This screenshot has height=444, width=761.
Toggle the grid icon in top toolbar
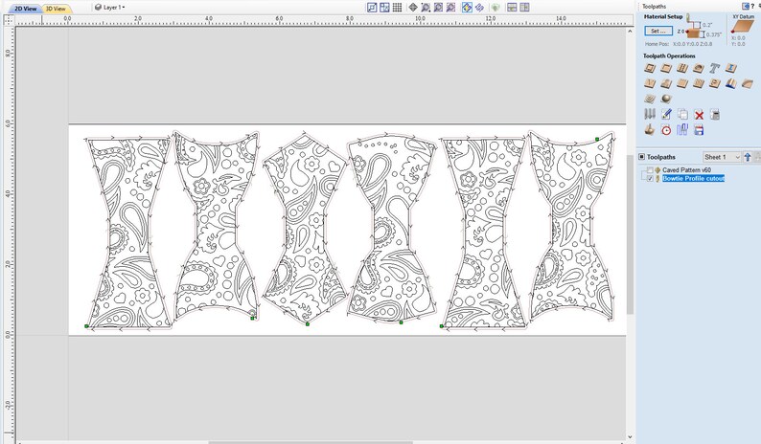(x=397, y=8)
